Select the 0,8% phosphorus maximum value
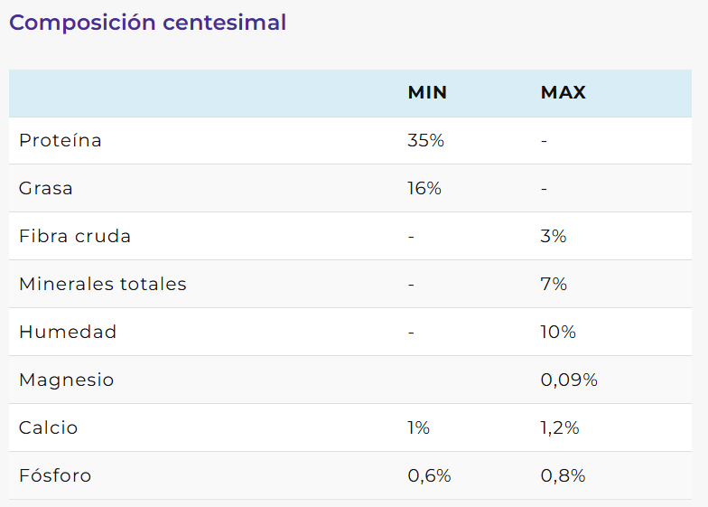 click(x=563, y=476)
